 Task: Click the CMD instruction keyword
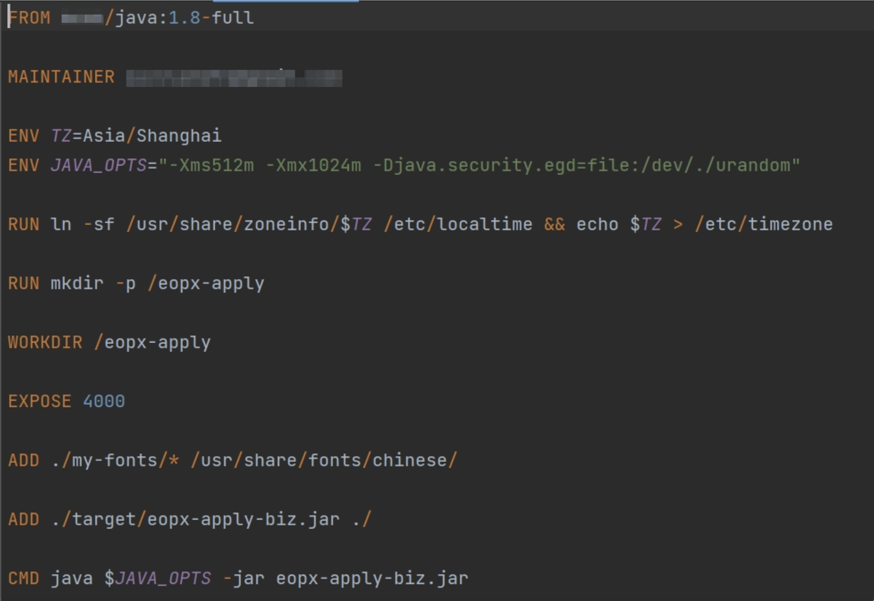coord(24,579)
